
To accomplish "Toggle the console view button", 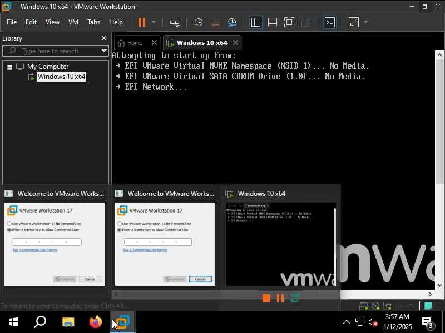I will pos(330,22).
